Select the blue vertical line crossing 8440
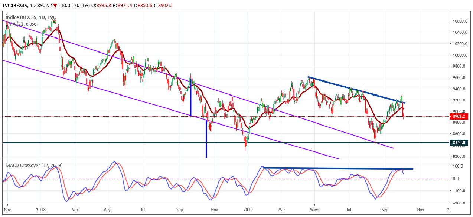This screenshot has height=217, width=473. [x=206, y=138]
